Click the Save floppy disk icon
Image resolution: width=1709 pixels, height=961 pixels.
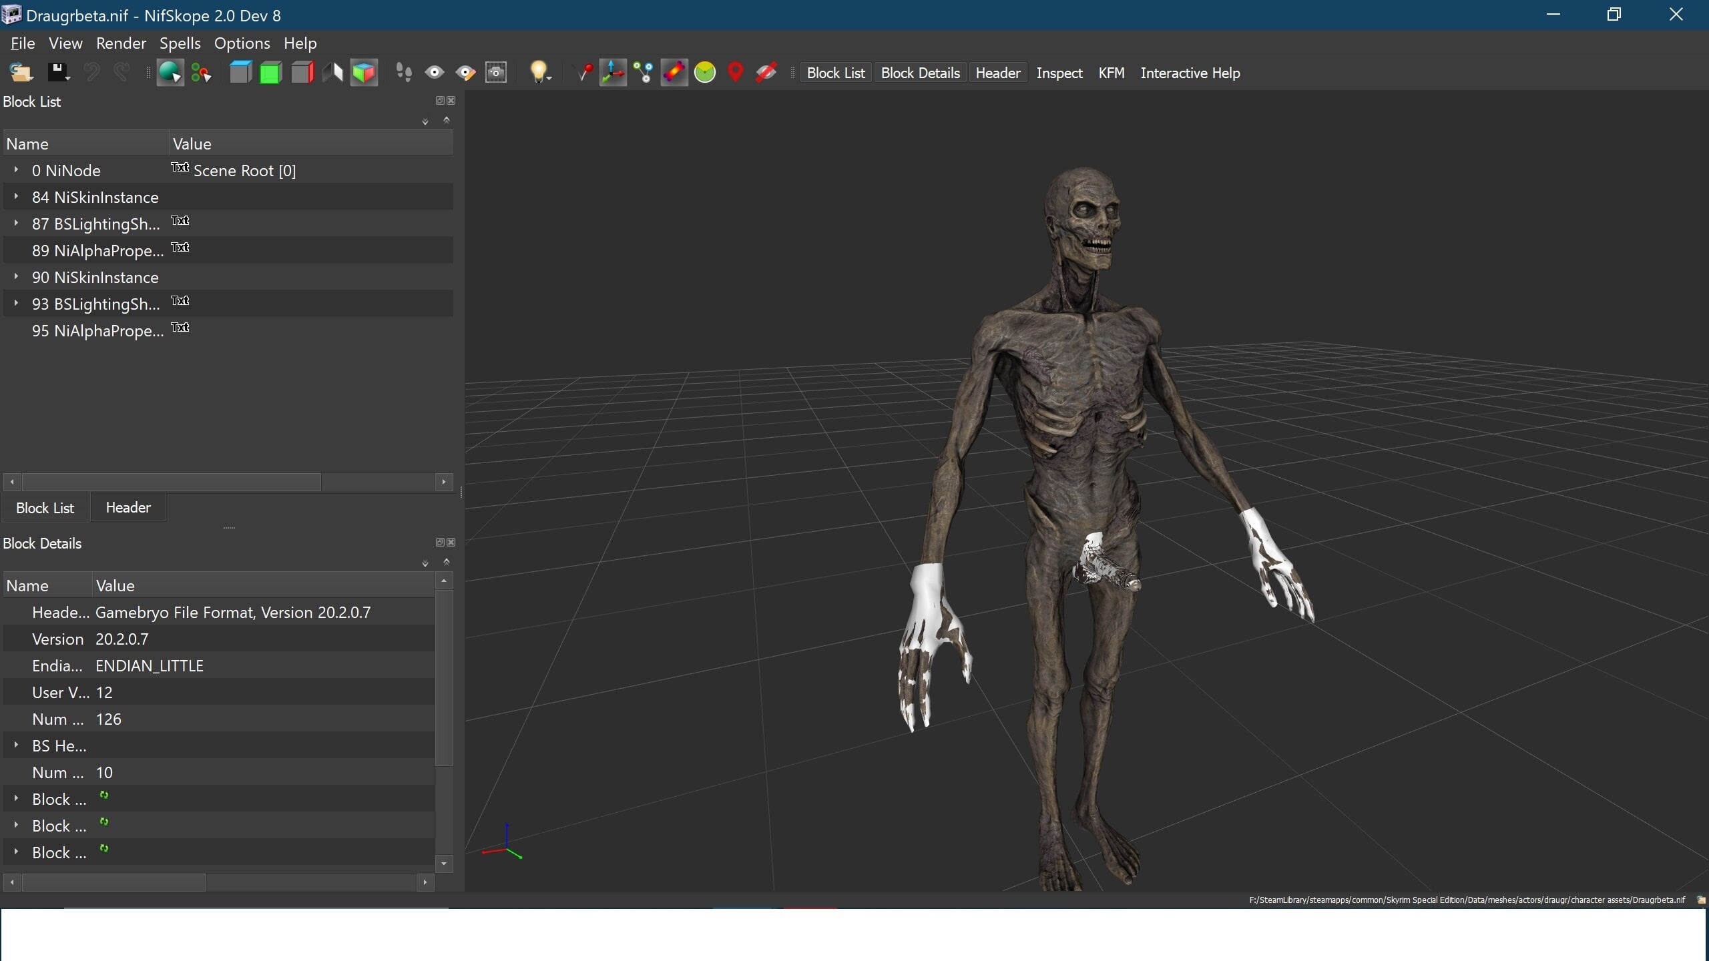(58, 73)
